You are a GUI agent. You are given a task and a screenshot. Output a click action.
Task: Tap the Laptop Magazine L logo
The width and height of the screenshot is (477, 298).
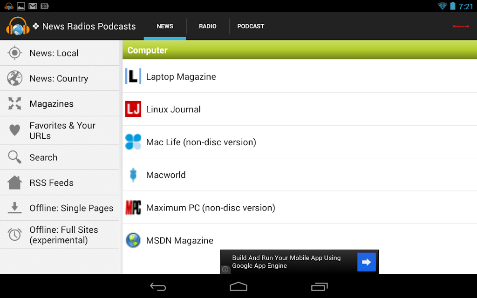tap(133, 76)
